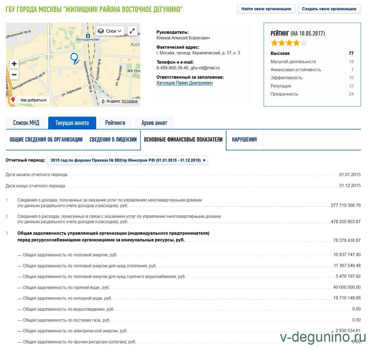Select Сведения о лицензии subtab
The height and width of the screenshot is (350, 369).
[x=113, y=140]
